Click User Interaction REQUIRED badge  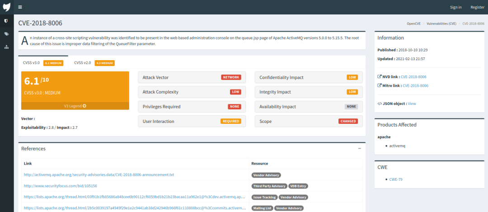[x=231, y=121]
